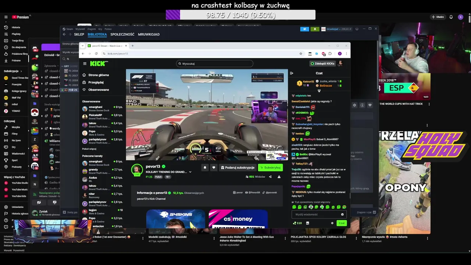Open pevor13 channel avatar

tap(137, 170)
